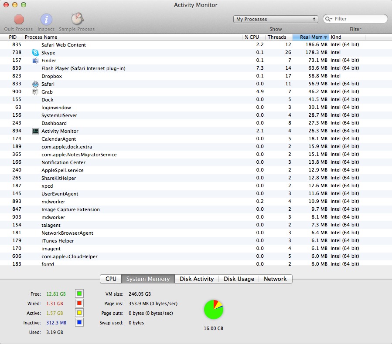Click the Skype app icon in list
The image size is (392, 344).
tap(35, 52)
